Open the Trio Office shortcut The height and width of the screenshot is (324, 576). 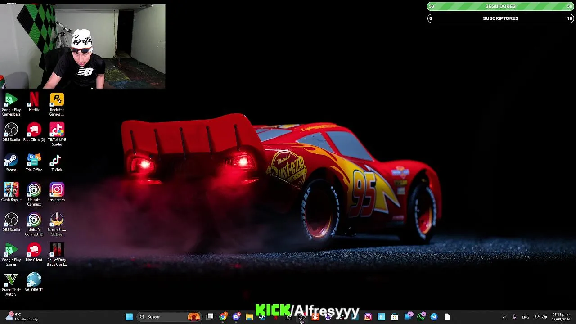point(34,162)
